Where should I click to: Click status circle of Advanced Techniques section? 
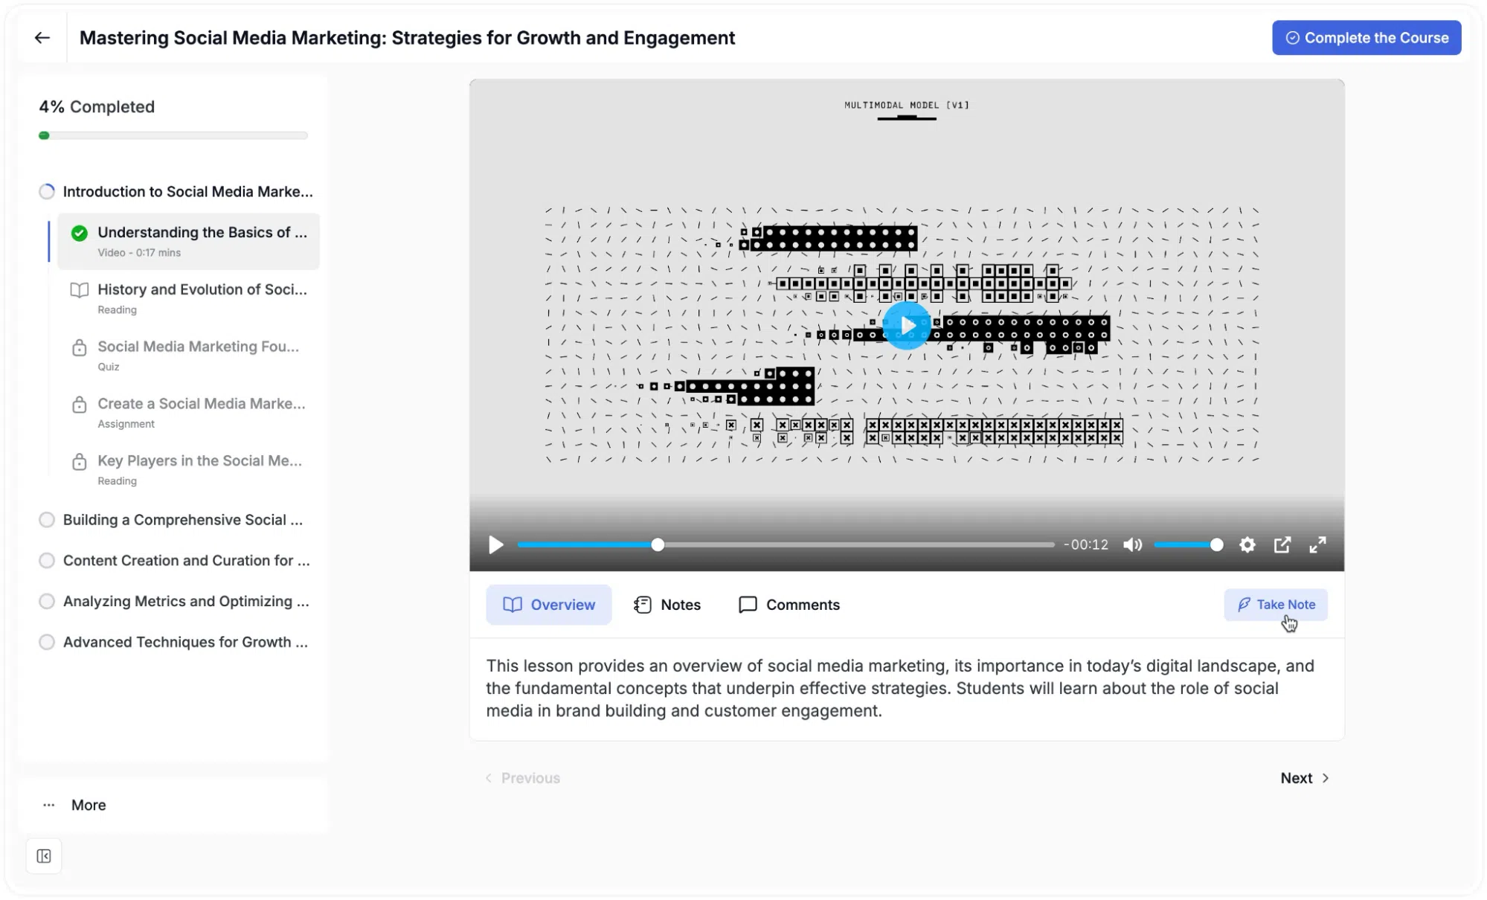(x=46, y=641)
